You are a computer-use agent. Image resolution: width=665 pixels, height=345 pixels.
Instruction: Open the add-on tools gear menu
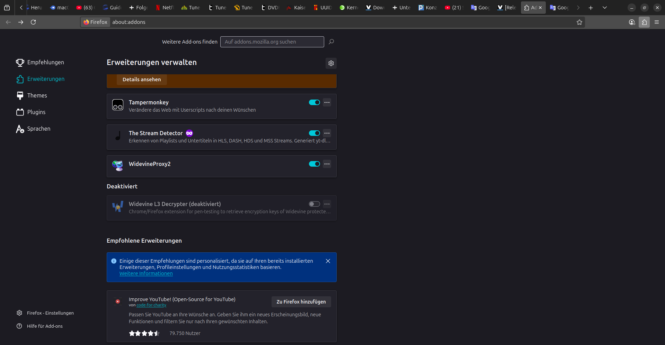click(331, 63)
